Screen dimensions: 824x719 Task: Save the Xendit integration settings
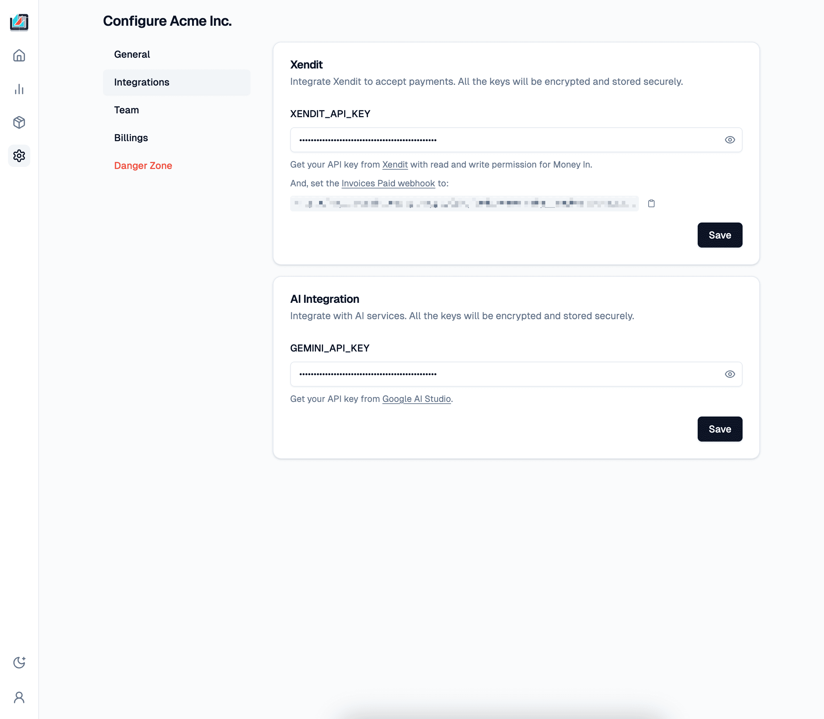(x=720, y=235)
